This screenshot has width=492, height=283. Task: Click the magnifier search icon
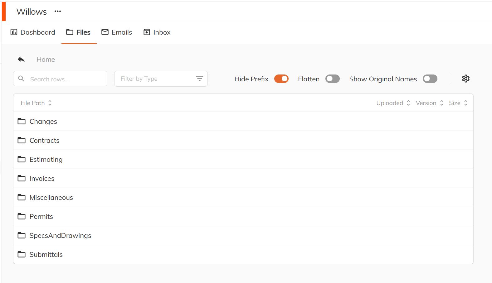[x=21, y=79]
